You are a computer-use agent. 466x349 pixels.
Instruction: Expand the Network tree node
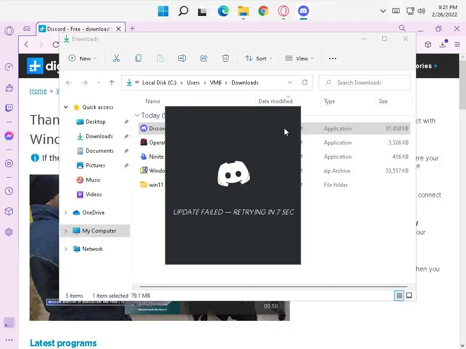(66, 249)
